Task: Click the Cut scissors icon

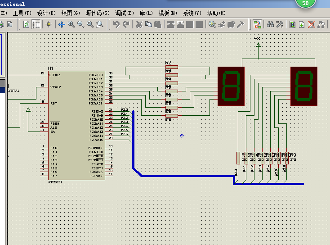Action: pos(139,24)
